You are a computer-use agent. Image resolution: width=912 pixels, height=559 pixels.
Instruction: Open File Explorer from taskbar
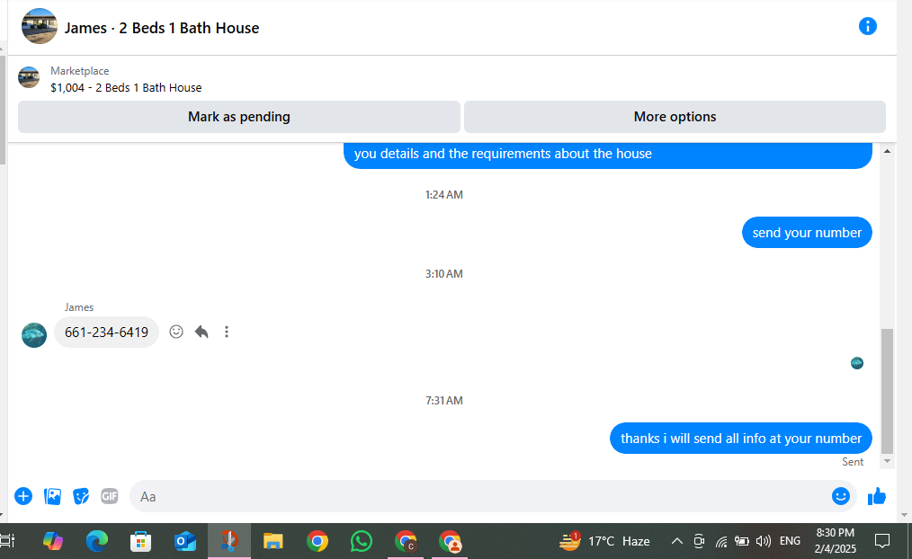coord(273,541)
